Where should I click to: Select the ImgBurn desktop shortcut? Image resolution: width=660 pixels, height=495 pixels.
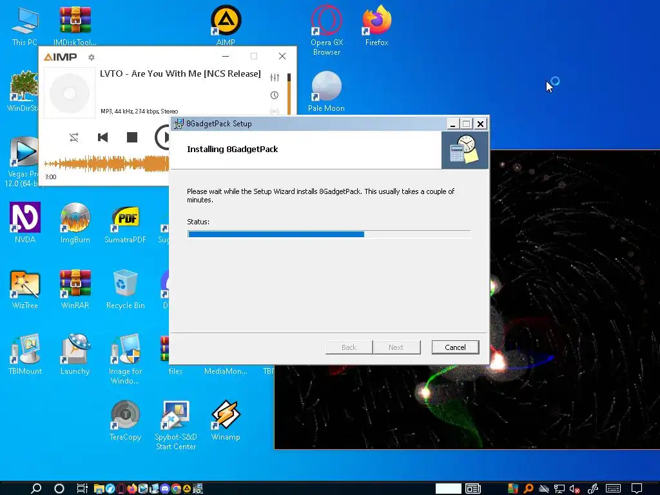tap(75, 223)
